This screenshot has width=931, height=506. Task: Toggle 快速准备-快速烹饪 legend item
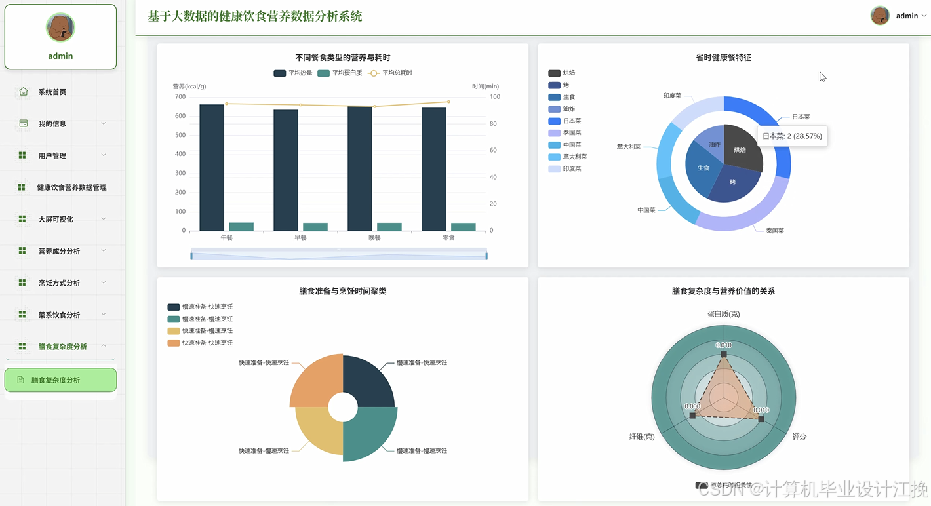pos(200,343)
